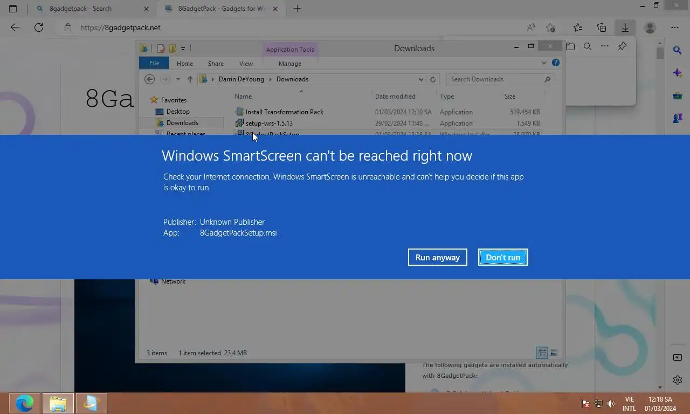Open Edge Favorites list
Viewport: 690px width, 414px height.
pos(578,27)
